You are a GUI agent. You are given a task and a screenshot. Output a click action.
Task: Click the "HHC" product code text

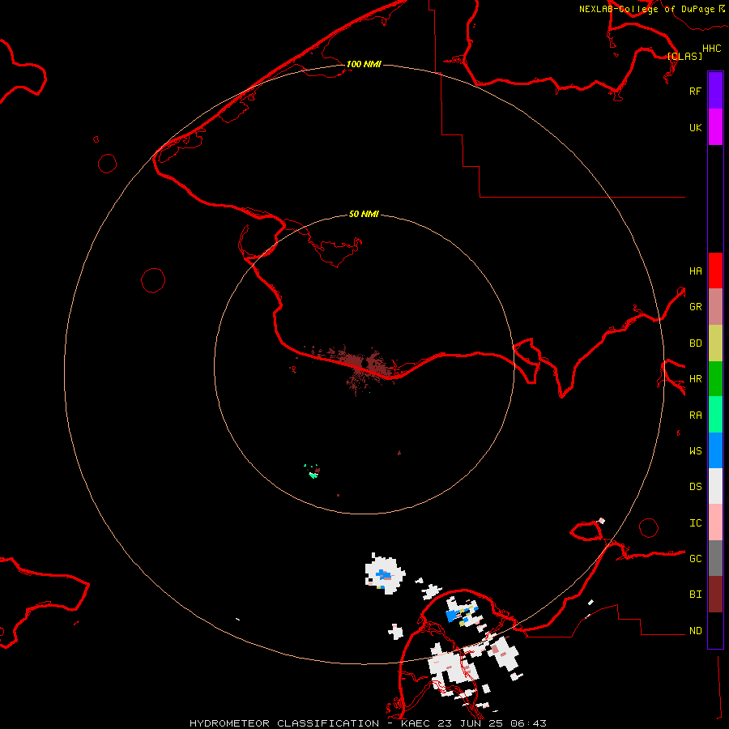pyautogui.click(x=711, y=49)
